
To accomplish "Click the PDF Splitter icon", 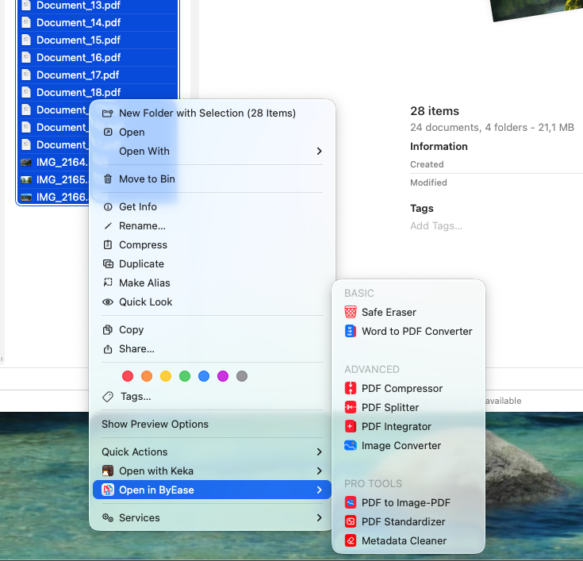I will (x=351, y=407).
